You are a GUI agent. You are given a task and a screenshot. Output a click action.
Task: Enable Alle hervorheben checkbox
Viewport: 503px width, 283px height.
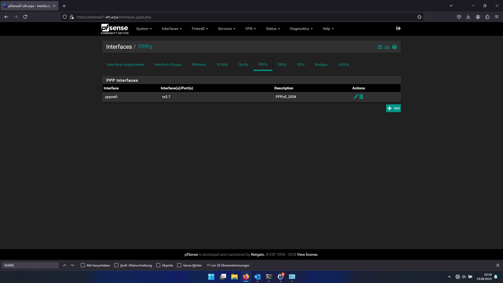point(83,265)
